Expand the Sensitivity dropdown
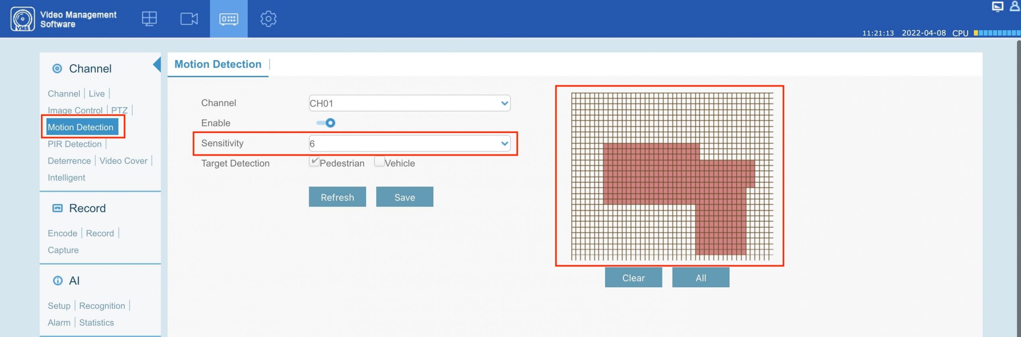Screen dimensions: 1021x337 point(409,144)
